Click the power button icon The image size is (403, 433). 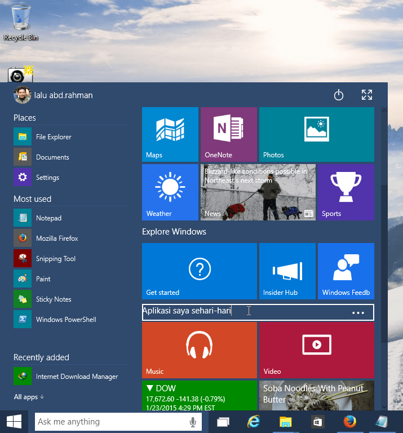[338, 95]
